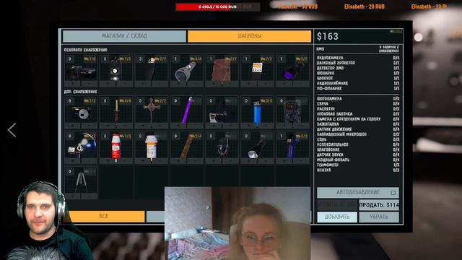Screen dimensions: 462x260
Task: Click the Убрать button
Action: 379,217
